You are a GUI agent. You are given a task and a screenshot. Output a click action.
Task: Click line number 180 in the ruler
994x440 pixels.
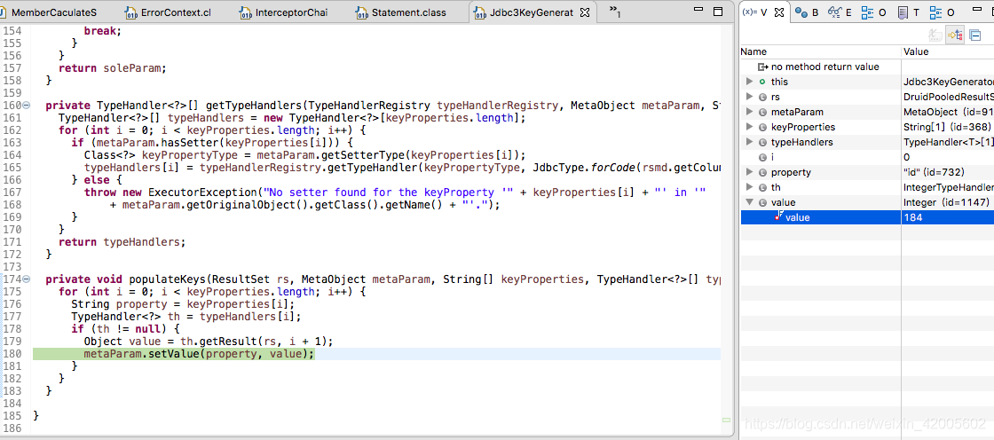click(11, 354)
